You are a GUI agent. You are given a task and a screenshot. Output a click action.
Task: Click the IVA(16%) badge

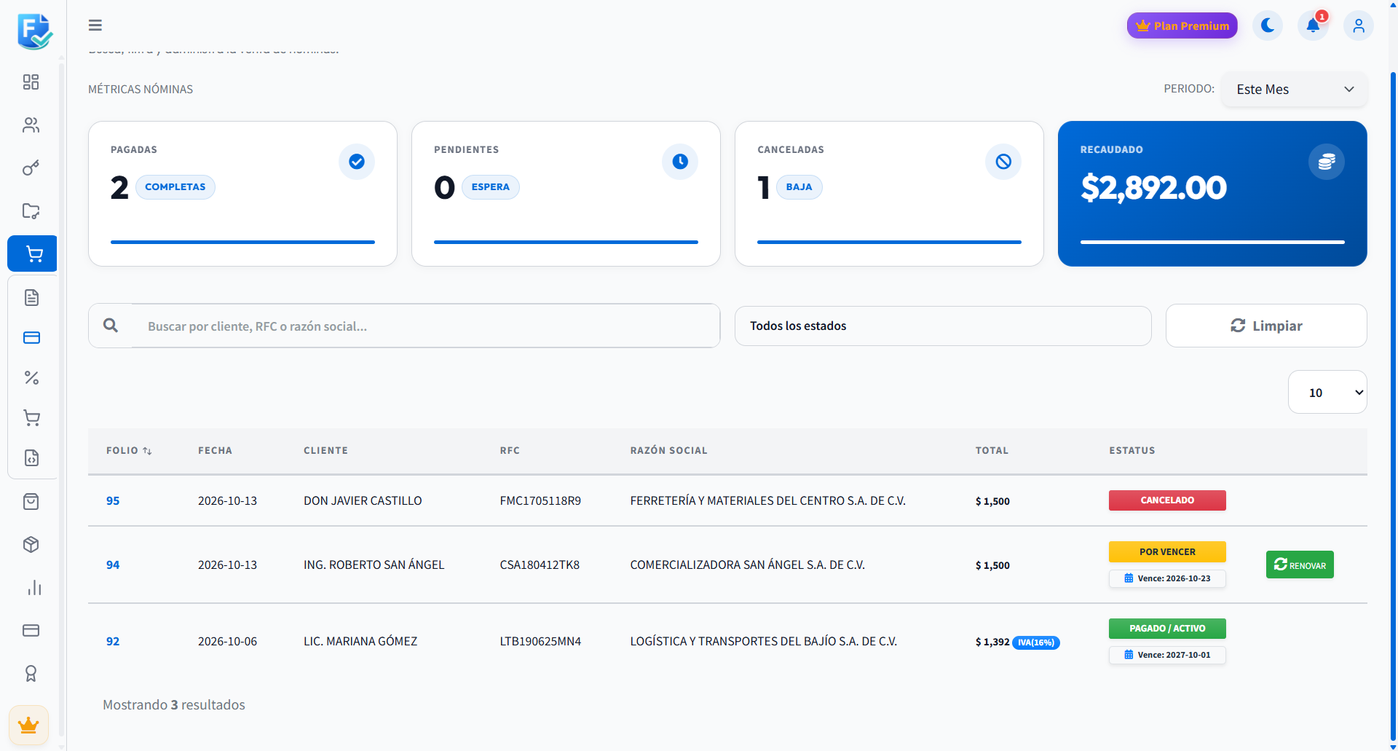1036,642
